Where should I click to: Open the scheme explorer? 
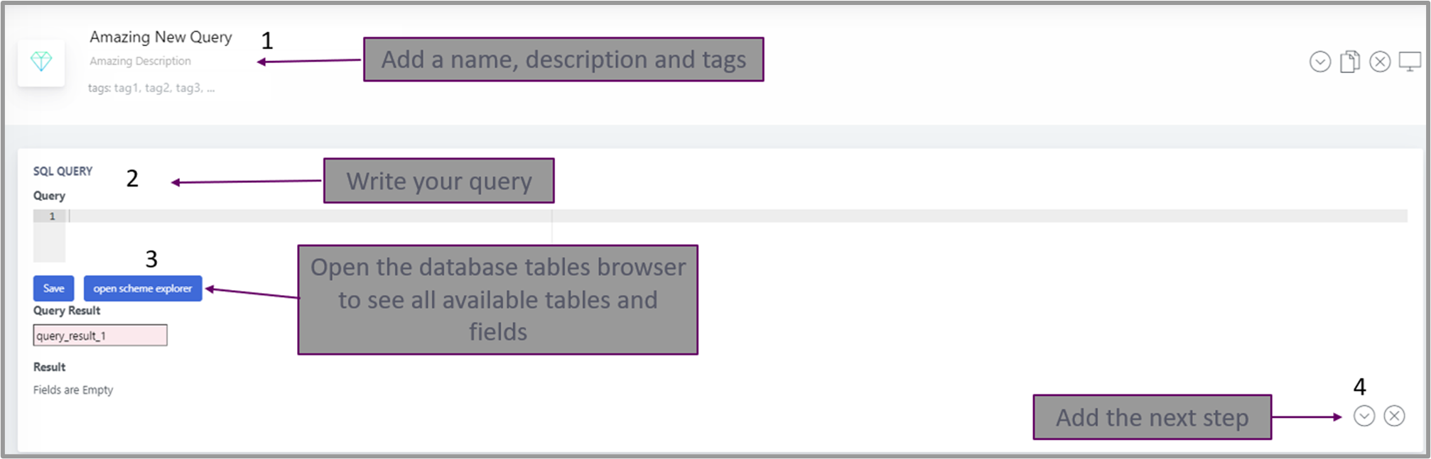click(143, 288)
